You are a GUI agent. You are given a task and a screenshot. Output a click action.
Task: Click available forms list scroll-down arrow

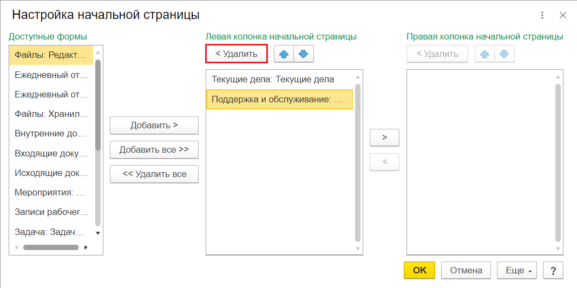[98, 233]
